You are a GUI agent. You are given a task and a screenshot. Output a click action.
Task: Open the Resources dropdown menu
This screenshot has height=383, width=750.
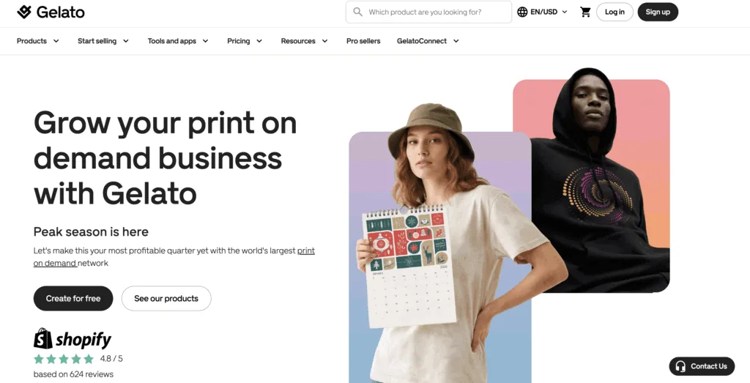[x=304, y=41]
